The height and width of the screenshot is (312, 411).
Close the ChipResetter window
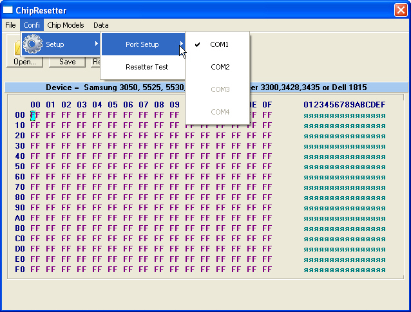[x=399, y=10]
